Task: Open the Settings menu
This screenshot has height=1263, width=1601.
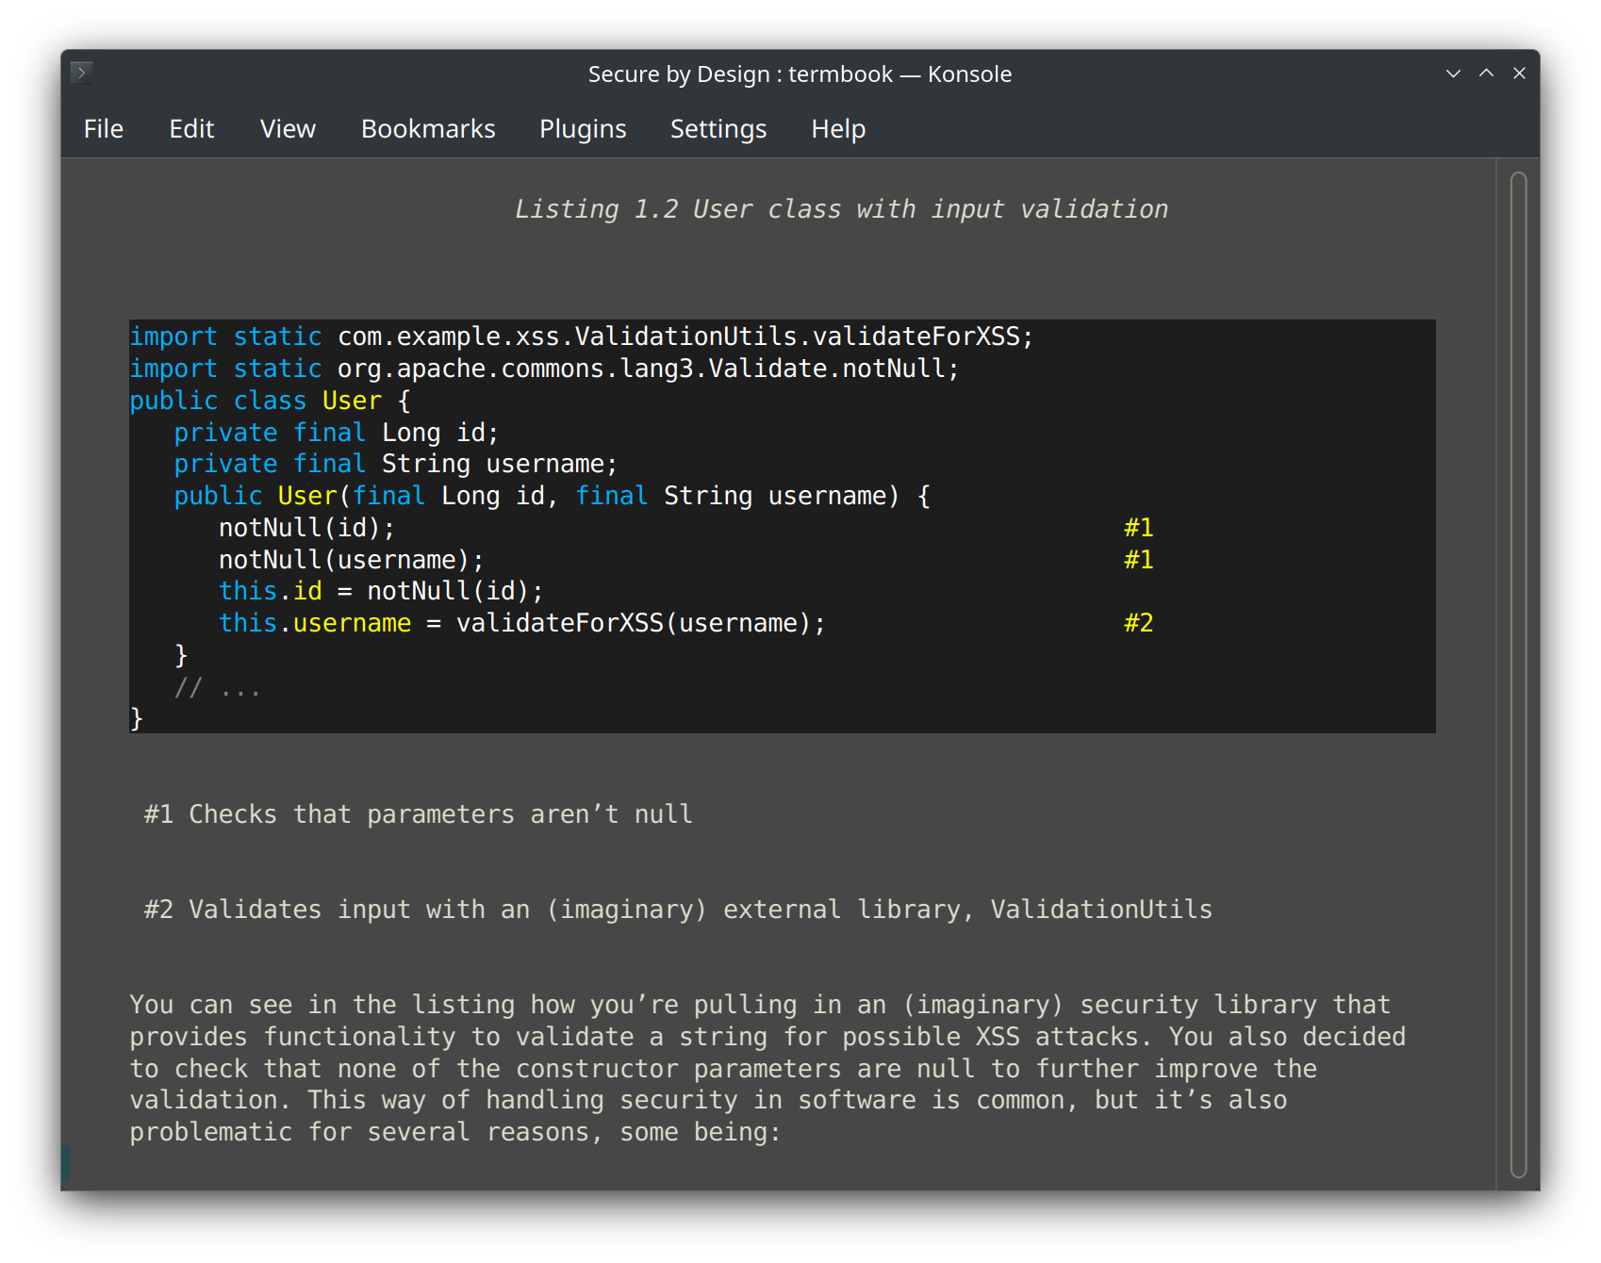Action: pos(718,128)
